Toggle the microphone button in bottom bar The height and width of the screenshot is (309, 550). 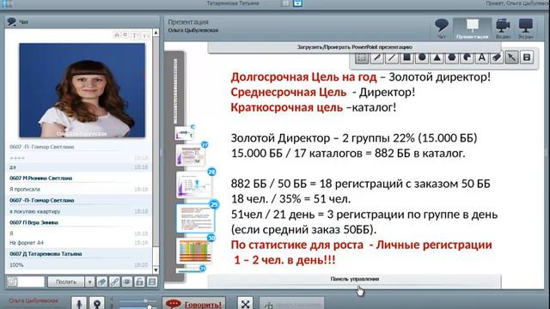(79, 303)
